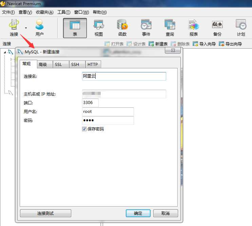The width and height of the screenshot is (252, 226).
Task: Collapse the top connection tree node
Action: click(x=5, y=52)
